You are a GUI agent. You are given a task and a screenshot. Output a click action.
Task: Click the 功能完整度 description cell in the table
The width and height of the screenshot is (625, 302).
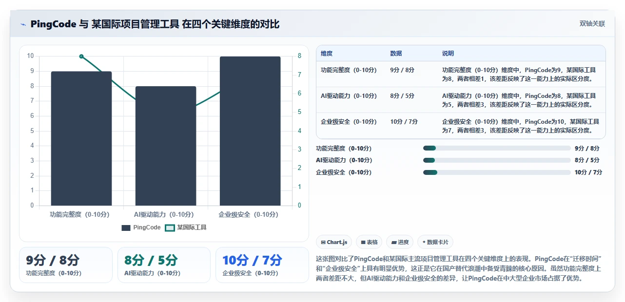[x=521, y=75]
